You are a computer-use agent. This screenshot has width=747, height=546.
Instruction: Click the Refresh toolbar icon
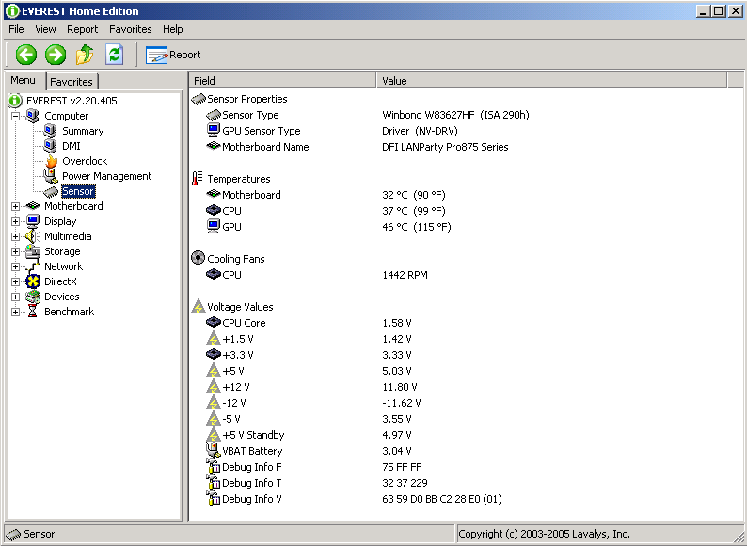(114, 55)
